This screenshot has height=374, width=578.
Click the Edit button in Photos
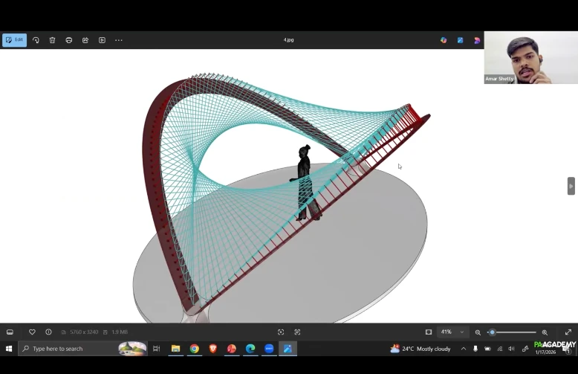tap(14, 40)
